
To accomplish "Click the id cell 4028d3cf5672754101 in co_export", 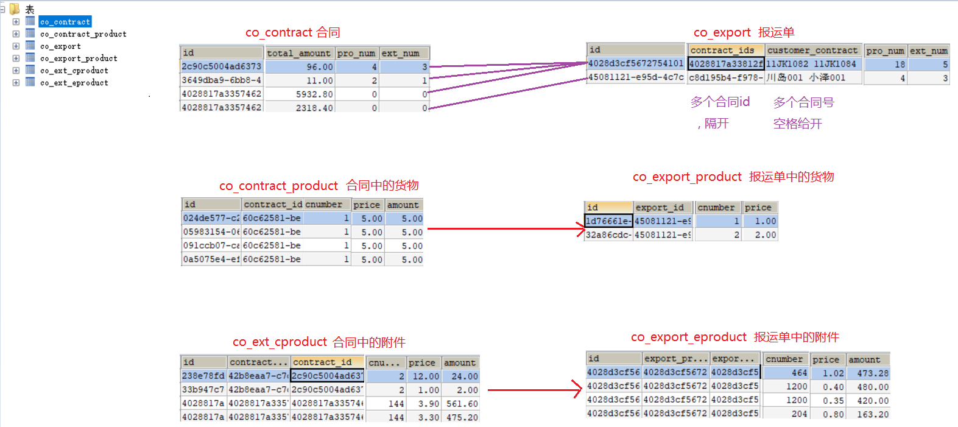I will (x=636, y=63).
